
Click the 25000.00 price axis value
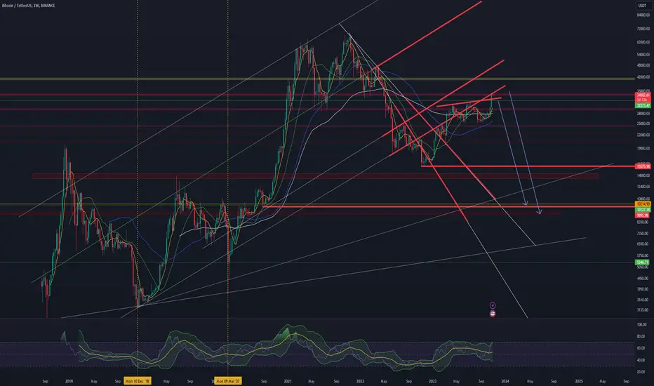[643, 124]
